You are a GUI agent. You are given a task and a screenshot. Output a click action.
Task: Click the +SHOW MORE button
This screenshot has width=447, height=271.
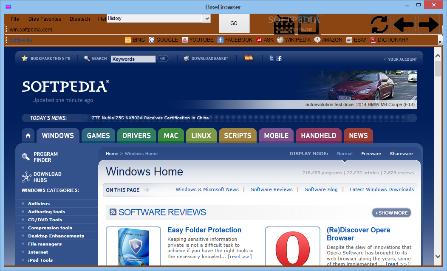point(391,213)
